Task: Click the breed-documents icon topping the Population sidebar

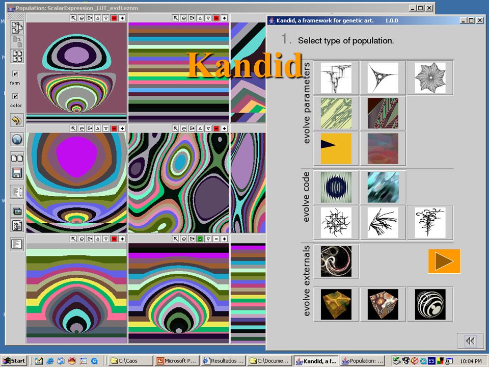Action: coord(17,28)
